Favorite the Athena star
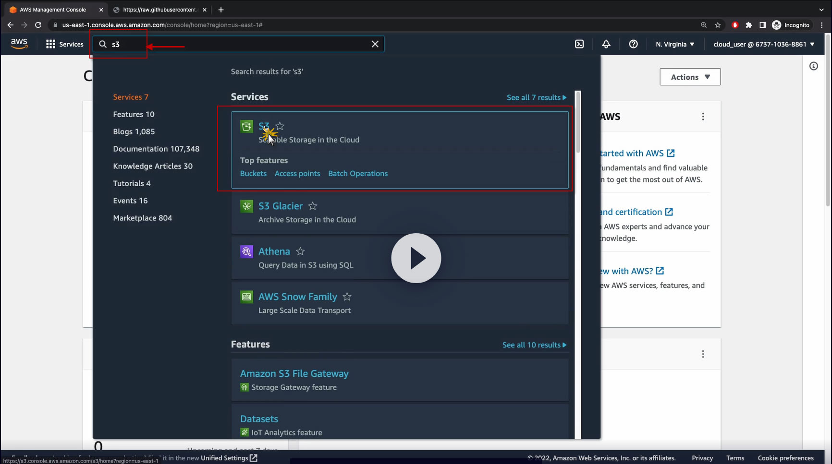The image size is (832, 464). click(300, 251)
